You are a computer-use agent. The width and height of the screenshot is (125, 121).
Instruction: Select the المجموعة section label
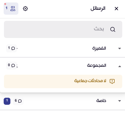click(x=97, y=65)
